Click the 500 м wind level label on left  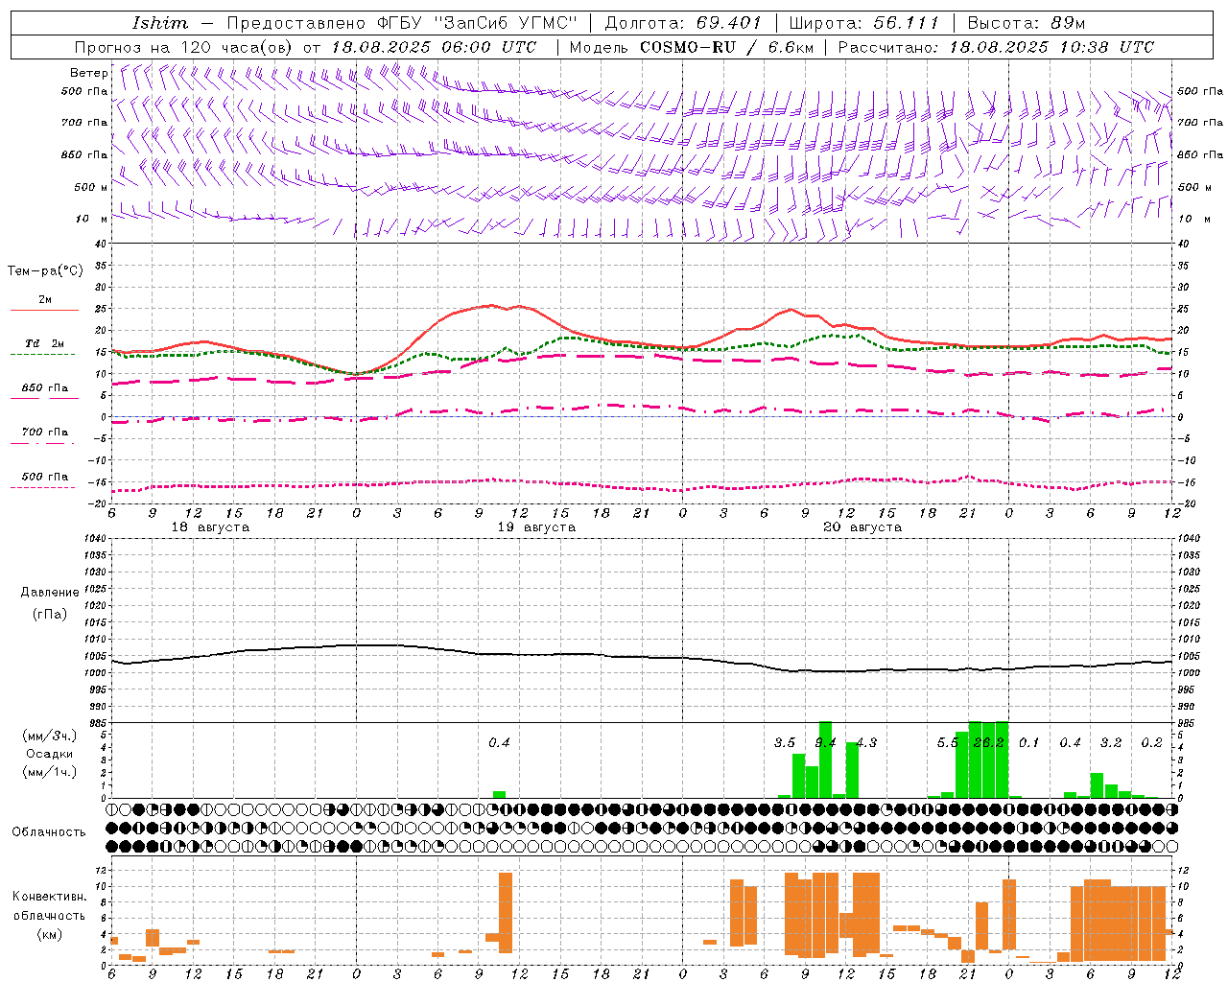point(91,187)
